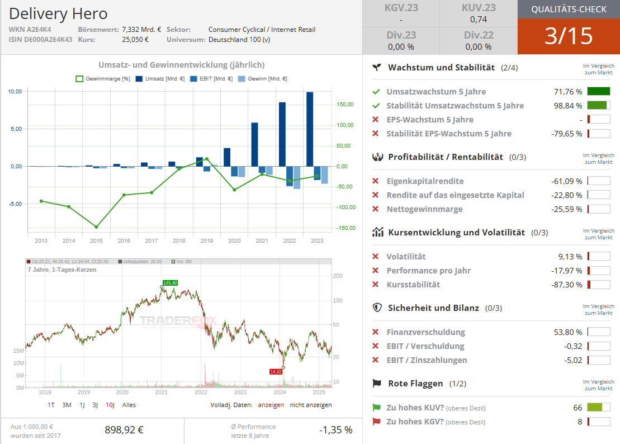Toggle the Gewinnmarge [%] legend series
The height and width of the screenshot is (444, 620).
click(x=103, y=79)
